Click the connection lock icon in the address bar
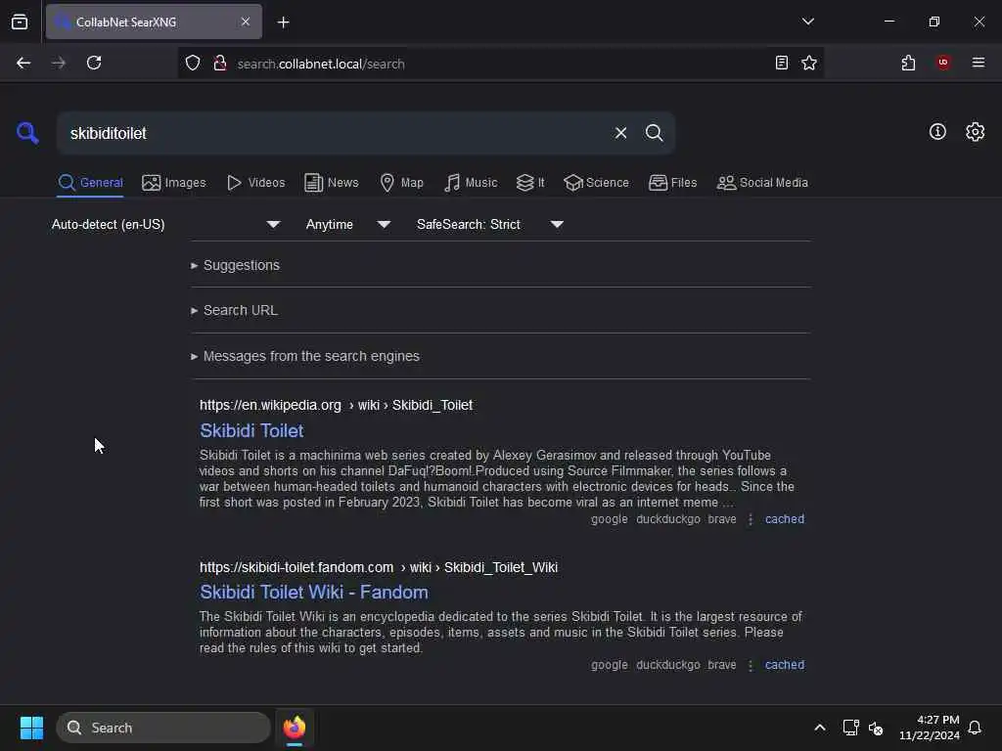This screenshot has height=751, width=1002. [220, 64]
